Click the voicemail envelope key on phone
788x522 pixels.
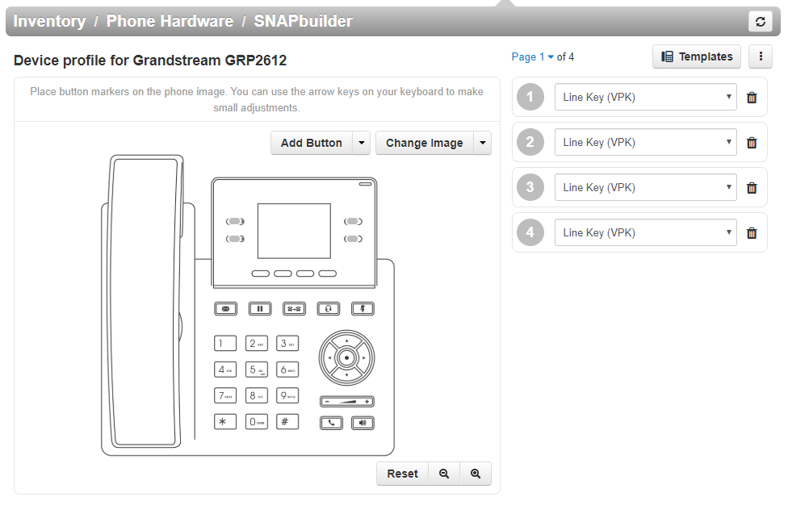(225, 308)
